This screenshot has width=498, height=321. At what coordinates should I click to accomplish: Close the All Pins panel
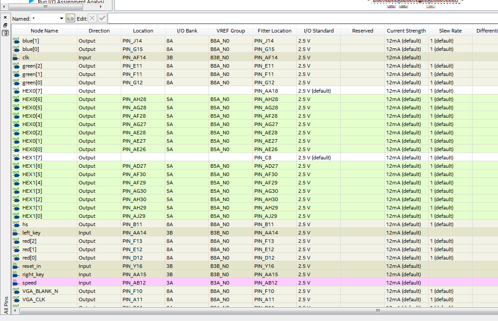(x=5, y=18)
